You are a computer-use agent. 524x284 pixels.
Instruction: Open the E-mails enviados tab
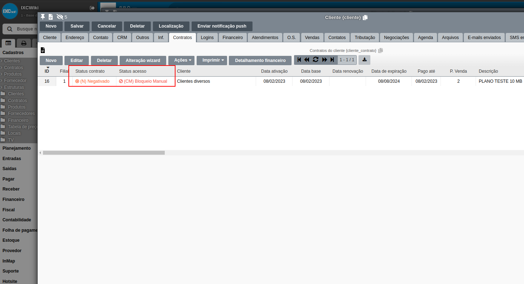[x=484, y=38]
